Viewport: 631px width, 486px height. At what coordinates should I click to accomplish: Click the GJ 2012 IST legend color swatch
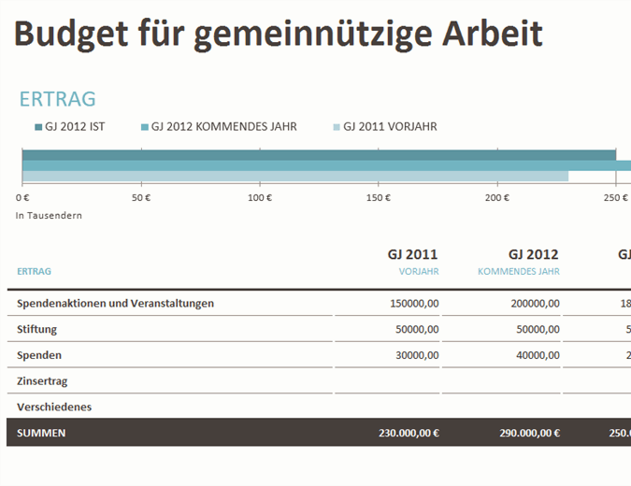(x=38, y=127)
